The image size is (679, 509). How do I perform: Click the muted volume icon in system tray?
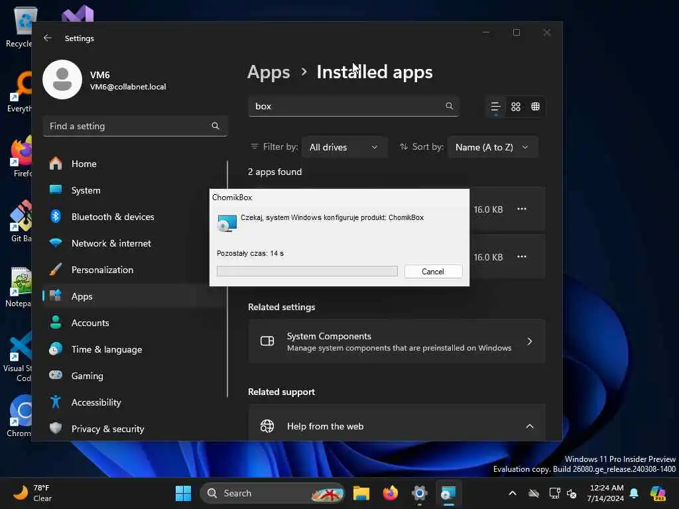click(572, 493)
